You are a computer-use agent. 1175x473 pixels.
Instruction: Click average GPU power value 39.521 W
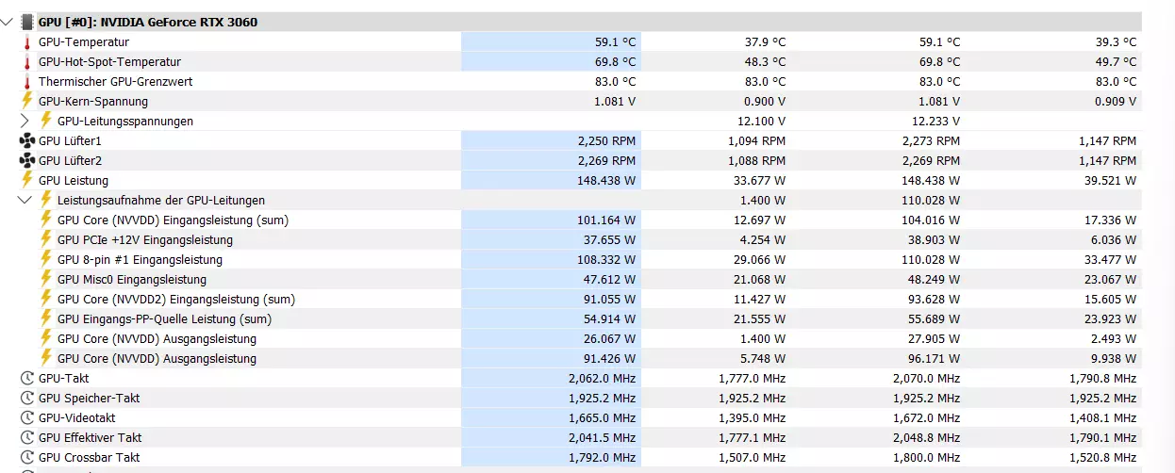click(1110, 180)
